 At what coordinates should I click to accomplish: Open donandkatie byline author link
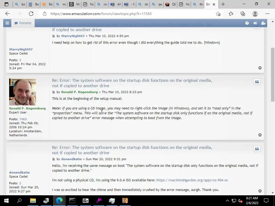coord(71,159)
